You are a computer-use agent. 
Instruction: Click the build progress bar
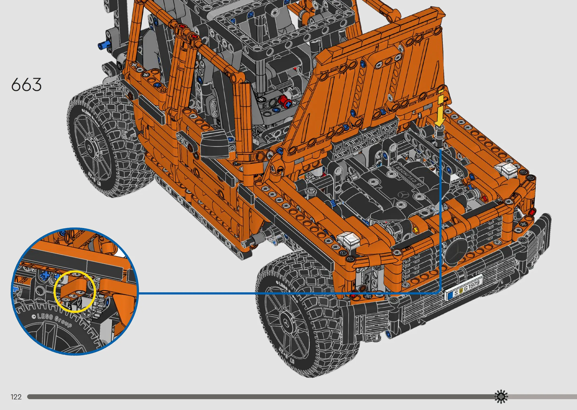tap(302, 397)
